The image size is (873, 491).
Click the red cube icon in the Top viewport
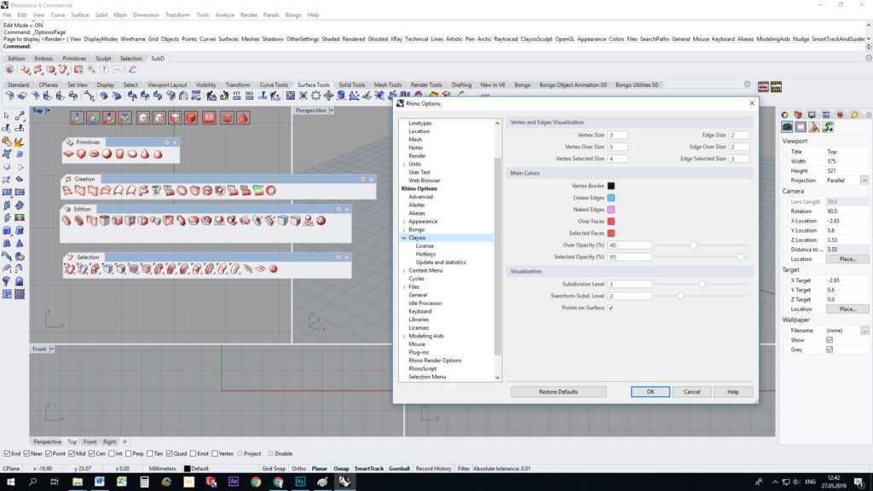pyautogui.click(x=191, y=118)
